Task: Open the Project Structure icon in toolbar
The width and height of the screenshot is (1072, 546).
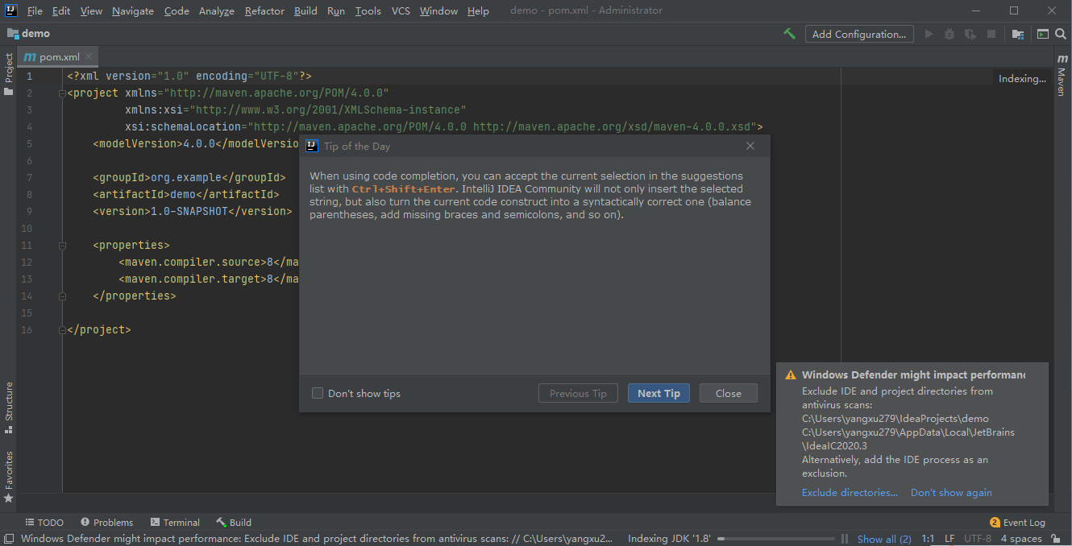Action: point(1018,34)
